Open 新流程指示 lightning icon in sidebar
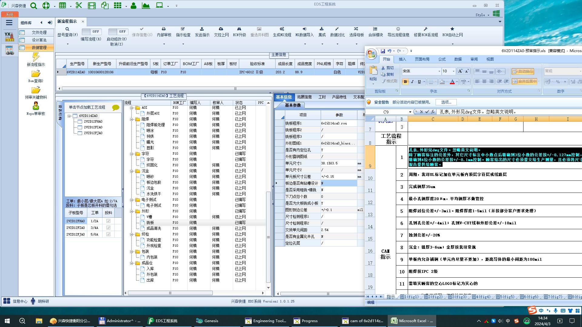The image size is (582, 327). click(x=36, y=57)
